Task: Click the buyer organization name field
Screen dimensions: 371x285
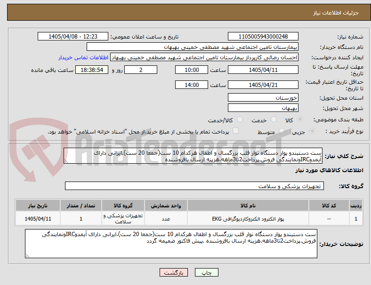Action: click(x=193, y=47)
